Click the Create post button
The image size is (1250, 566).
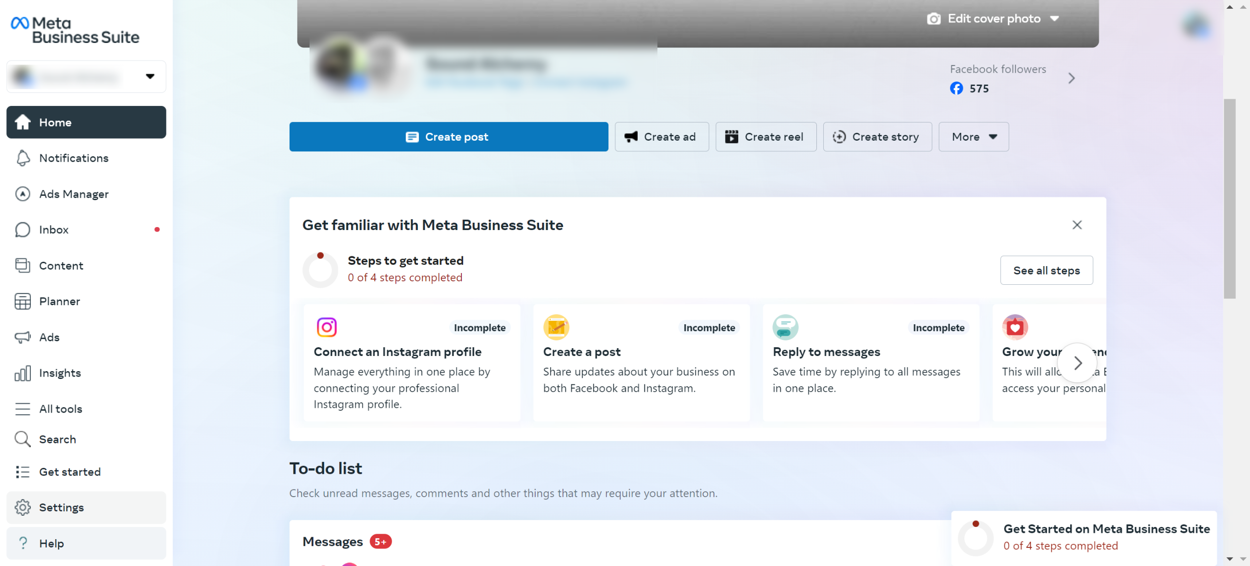[448, 137]
